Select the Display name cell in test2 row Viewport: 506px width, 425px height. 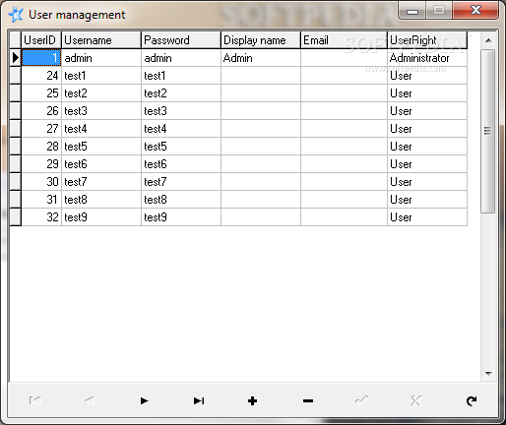tap(261, 93)
